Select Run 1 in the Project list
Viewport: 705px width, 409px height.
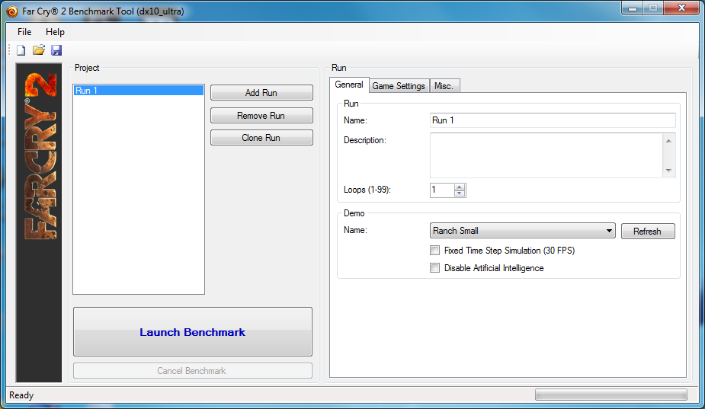[x=139, y=91]
